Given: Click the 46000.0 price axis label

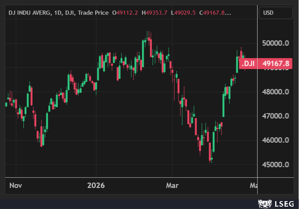Looking at the screenshot, I should (275, 140).
